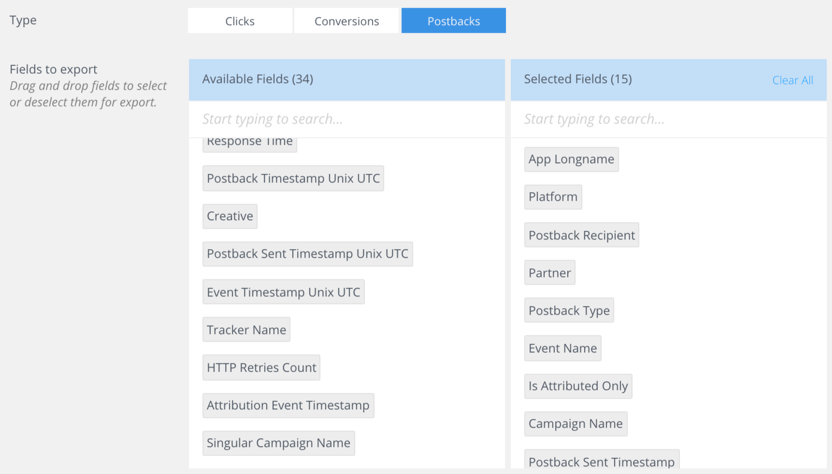The image size is (832, 474).
Task: Click the Postback Recipient selected field
Action: click(582, 235)
